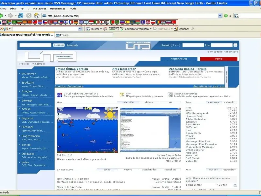
Task: Open the Marcadores menu
Action: [40, 9]
